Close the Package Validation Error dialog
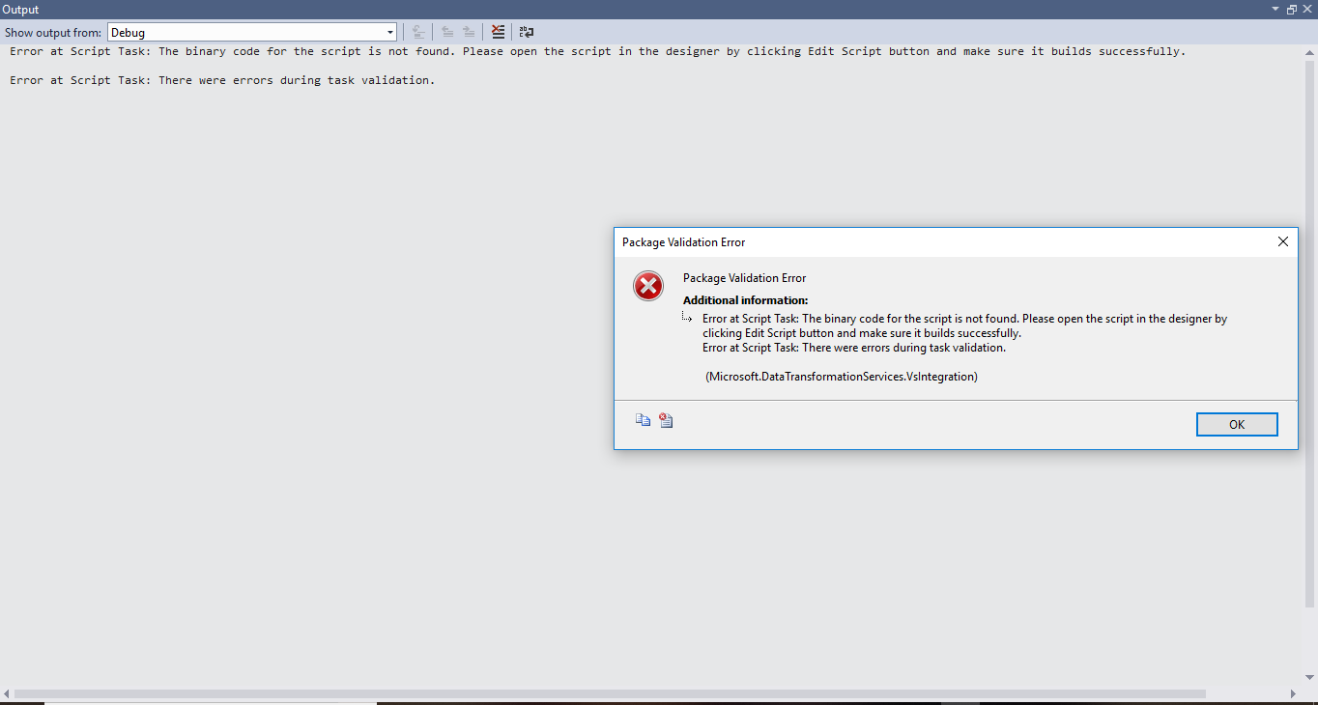This screenshot has height=705, width=1318. tap(1283, 242)
